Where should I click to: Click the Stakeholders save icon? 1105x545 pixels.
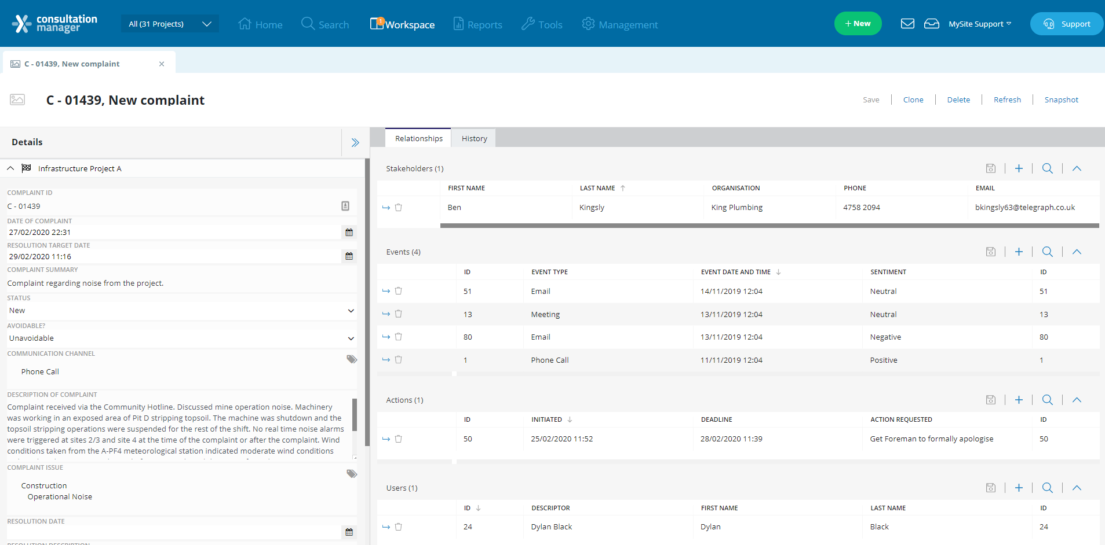(991, 168)
